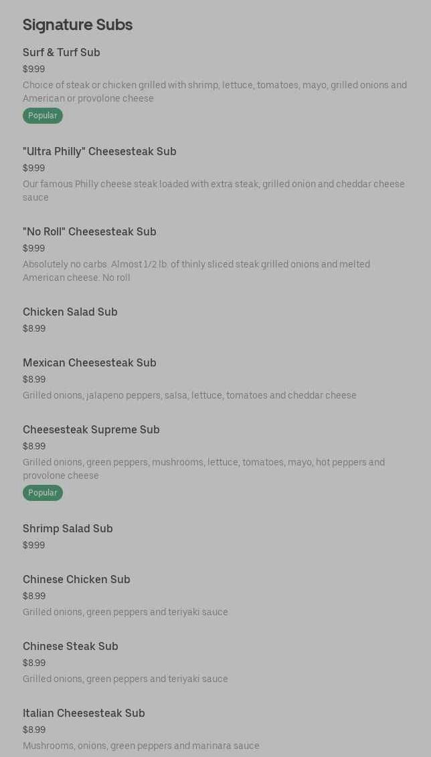431x757 pixels.
Task: Pick the Shrimp Salad Sub
Action: pyautogui.click(x=68, y=529)
